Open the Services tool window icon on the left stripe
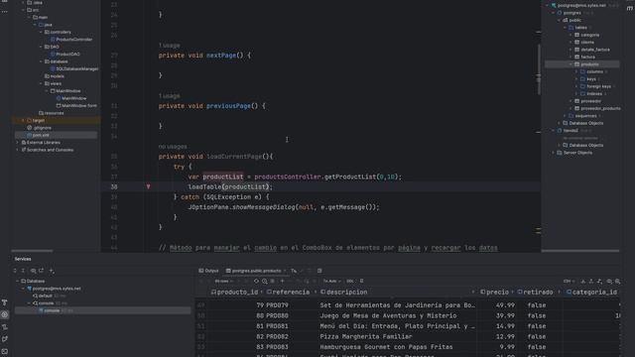The height and width of the screenshot is (357, 635). point(5,314)
